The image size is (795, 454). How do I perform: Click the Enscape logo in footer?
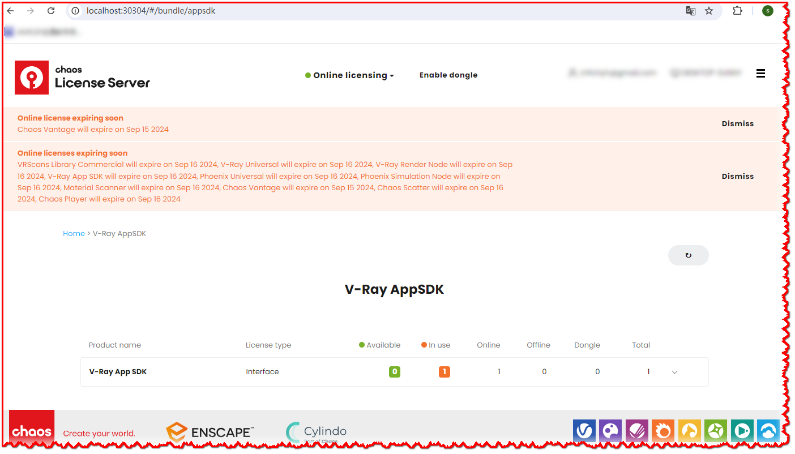[x=210, y=432]
